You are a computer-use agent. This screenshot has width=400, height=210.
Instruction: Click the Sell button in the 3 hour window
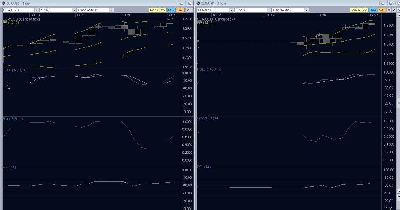point(382,10)
